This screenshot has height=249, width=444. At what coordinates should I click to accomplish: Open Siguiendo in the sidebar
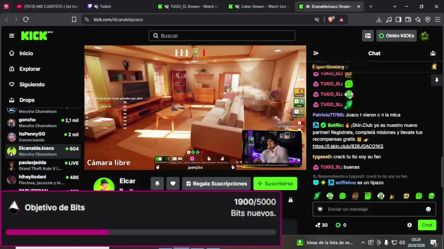click(x=32, y=84)
